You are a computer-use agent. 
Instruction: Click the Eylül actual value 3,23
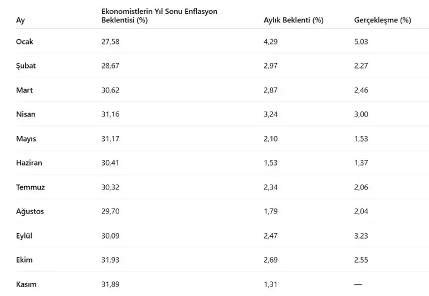361,236
